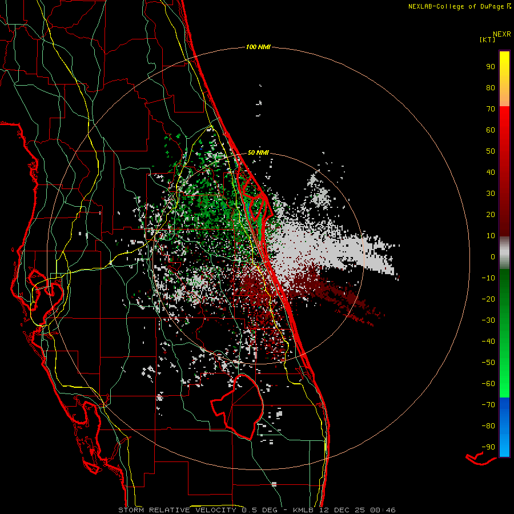Click the -20 legend value
The image size is (514, 514).
488,299
